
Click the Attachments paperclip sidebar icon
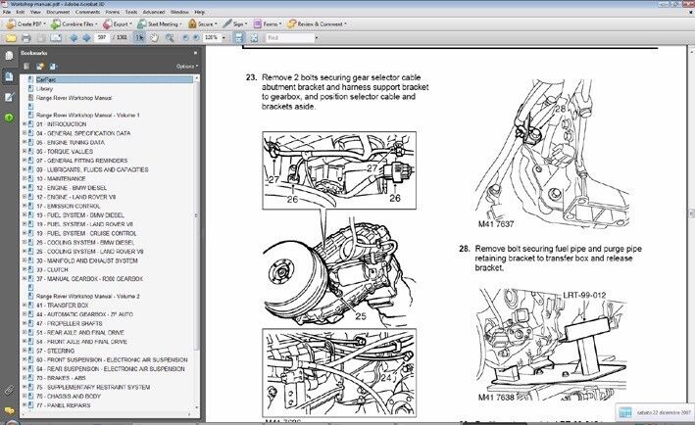(x=9, y=390)
